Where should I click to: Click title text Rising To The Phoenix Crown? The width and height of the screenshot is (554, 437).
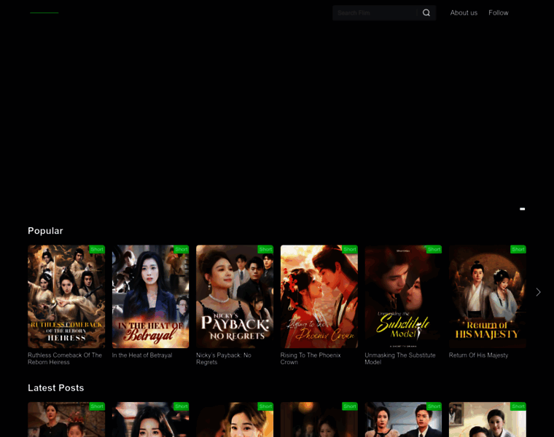point(311,358)
